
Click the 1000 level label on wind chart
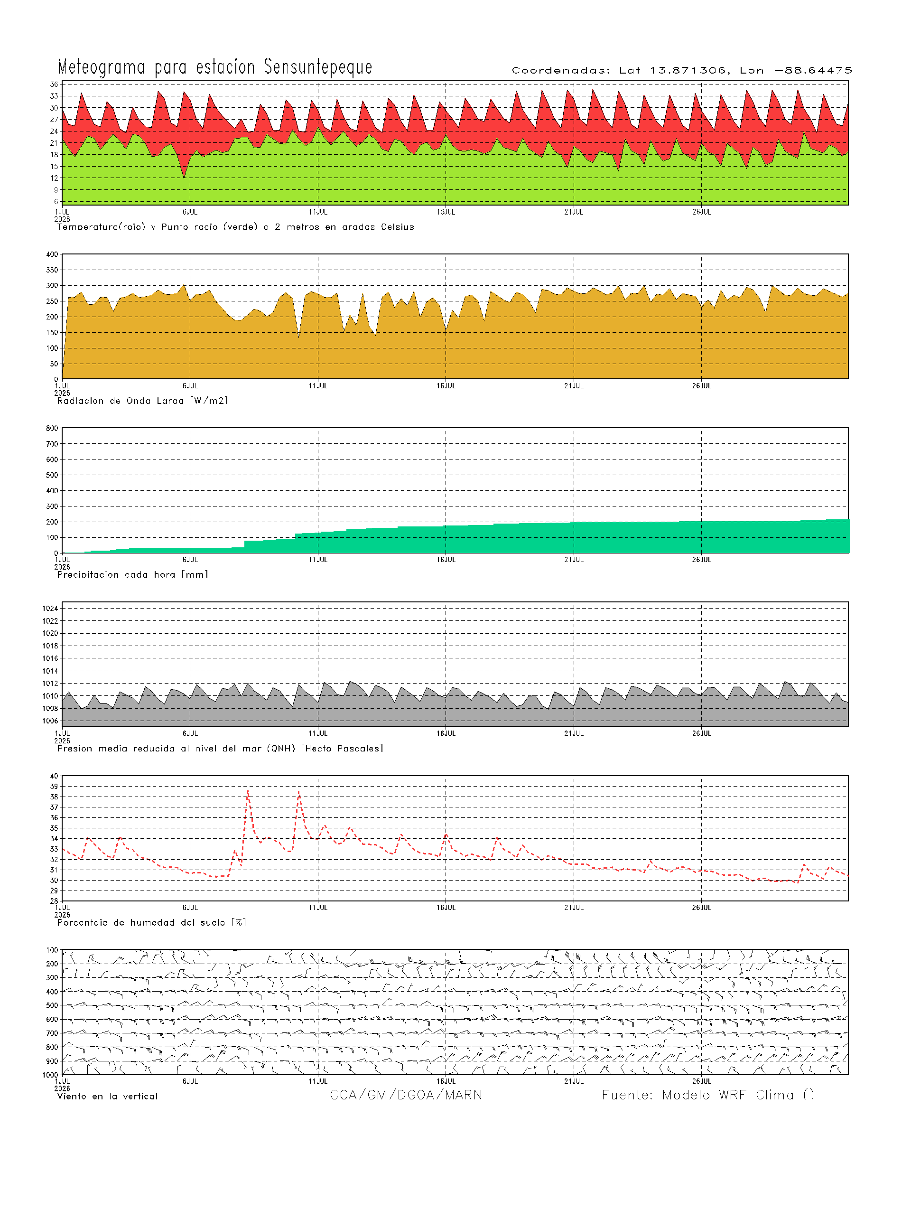coord(50,1075)
